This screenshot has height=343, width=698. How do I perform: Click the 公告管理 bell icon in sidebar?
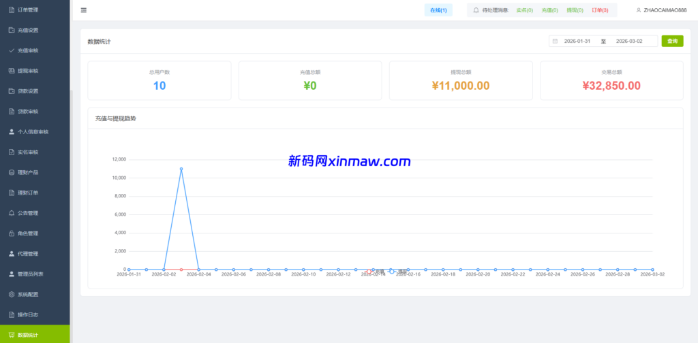[x=11, y=213]
